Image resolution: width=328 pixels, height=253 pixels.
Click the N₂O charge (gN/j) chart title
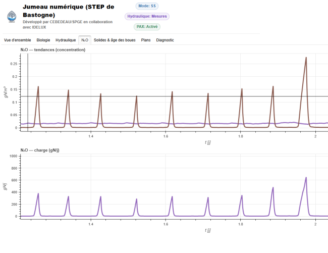pos(44,150)
